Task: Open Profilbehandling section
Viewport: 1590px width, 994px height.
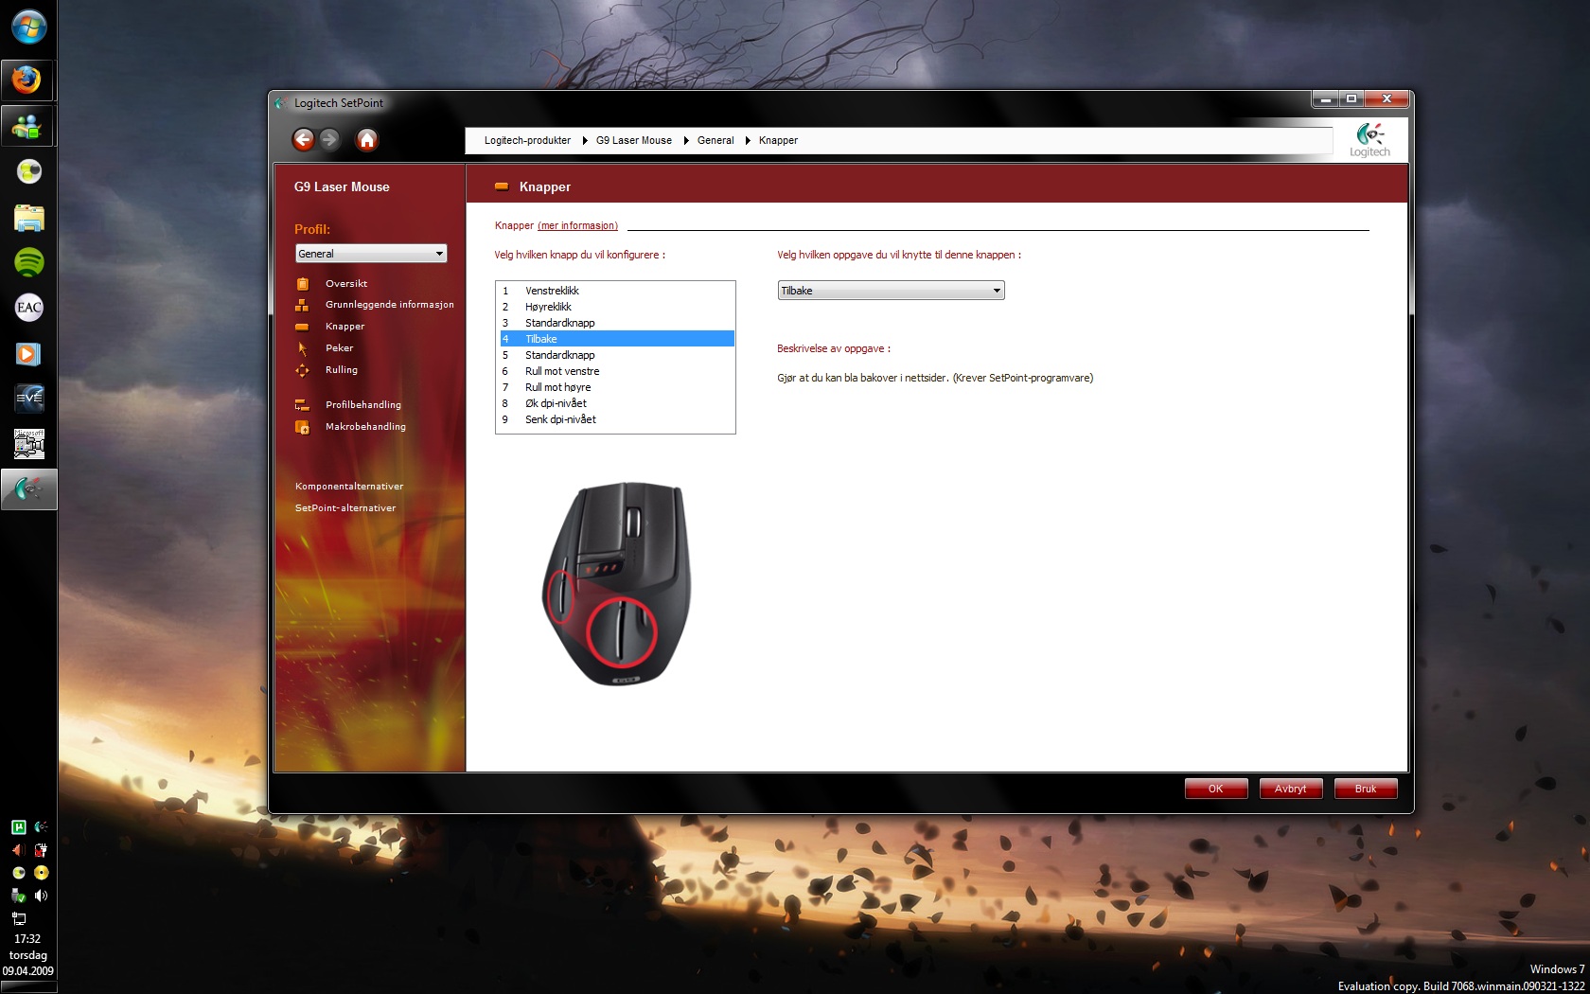Action: tap(363, 405)
